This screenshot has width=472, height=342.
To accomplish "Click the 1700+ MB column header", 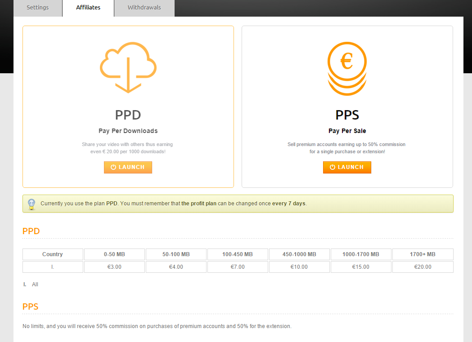I will (x=423, y=254).
